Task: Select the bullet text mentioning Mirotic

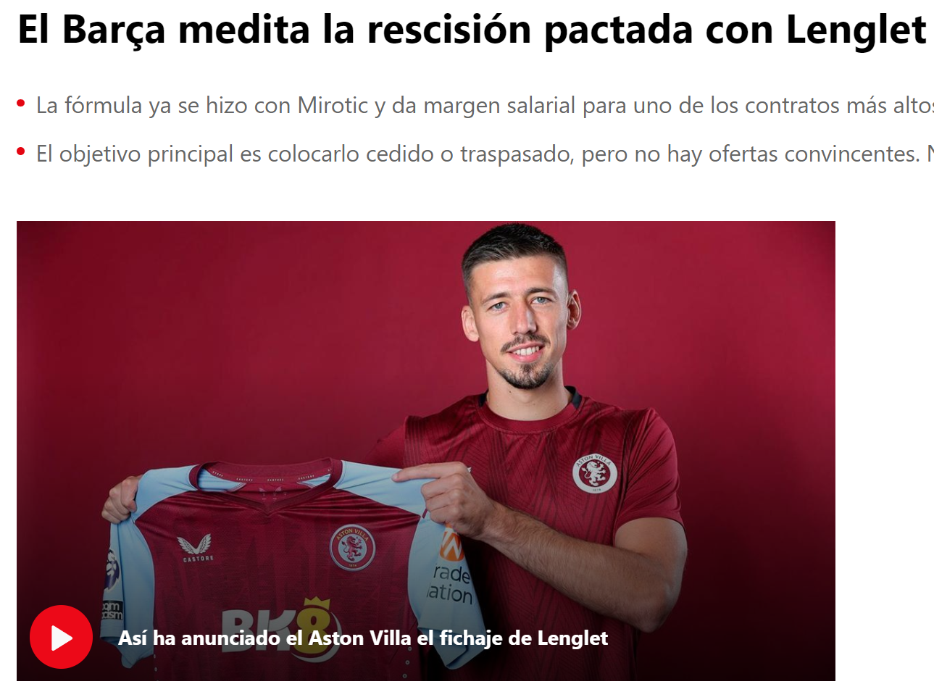Action: 485,106
